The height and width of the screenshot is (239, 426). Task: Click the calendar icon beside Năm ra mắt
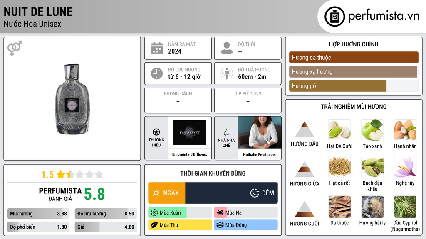(157, 48)
